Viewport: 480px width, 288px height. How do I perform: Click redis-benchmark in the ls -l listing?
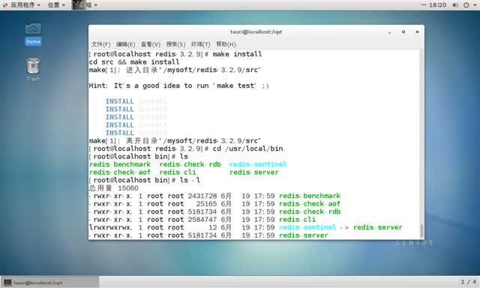pyautogui.click(x=310, y=196)
